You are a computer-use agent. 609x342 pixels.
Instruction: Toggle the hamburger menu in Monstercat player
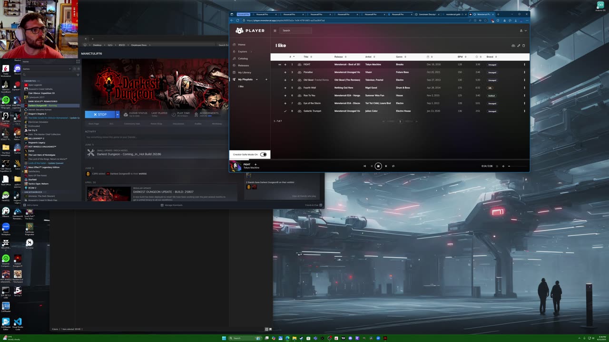click(275, 30)
